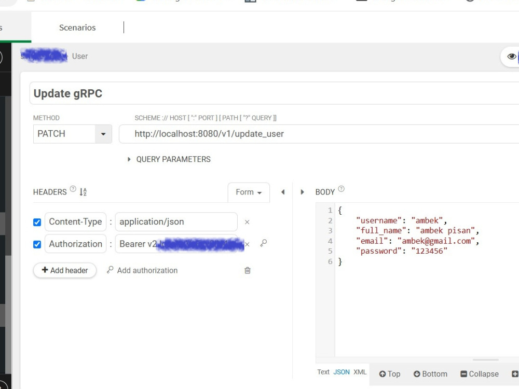Click the full_name line in body
Image resolution: width=519 pixels, height=389 pixels.
417,231
